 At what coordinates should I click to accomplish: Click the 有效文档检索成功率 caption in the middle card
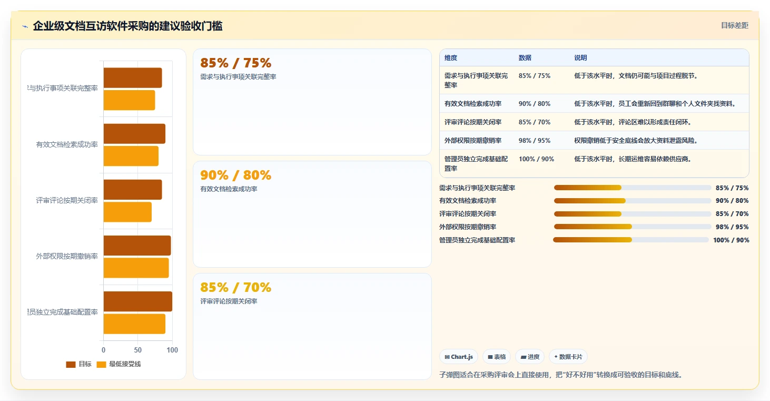click(x=229, y=189)
